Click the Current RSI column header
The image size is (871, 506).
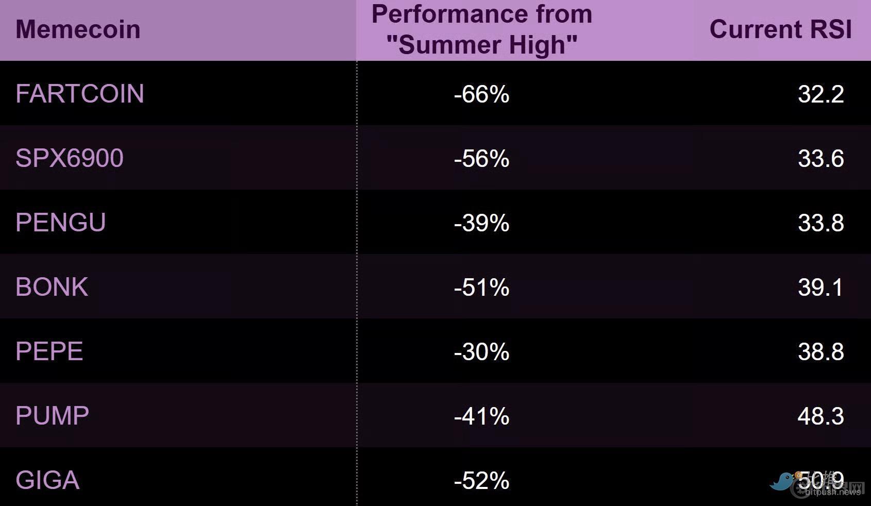780,29
